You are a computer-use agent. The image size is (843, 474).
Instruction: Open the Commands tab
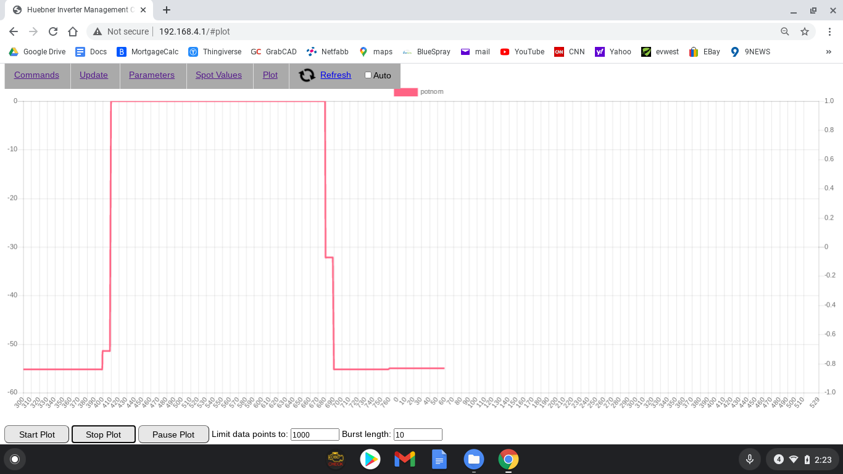[36, 75]
